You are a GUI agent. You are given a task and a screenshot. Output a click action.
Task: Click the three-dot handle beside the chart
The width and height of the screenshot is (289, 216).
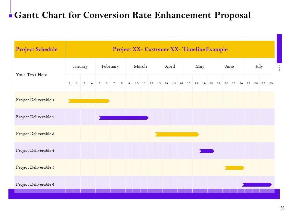(279, 68)
